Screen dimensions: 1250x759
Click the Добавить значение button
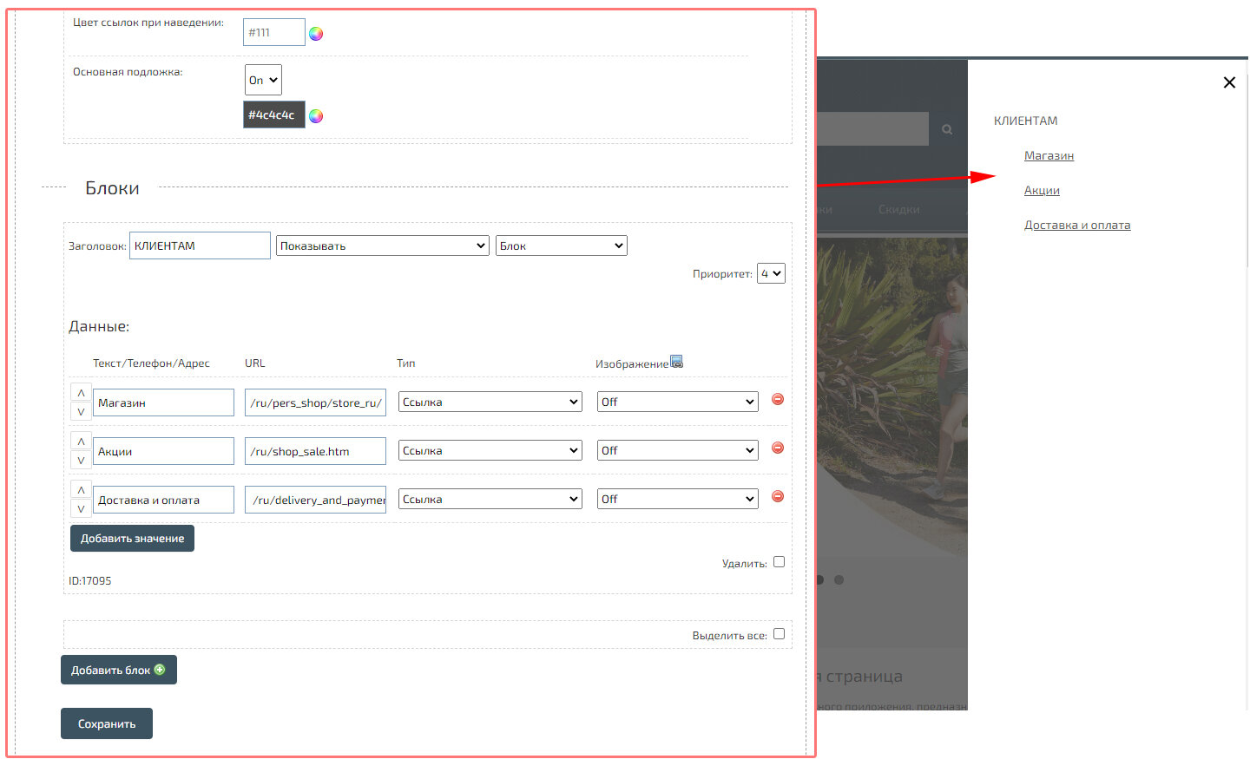point(132,539)
